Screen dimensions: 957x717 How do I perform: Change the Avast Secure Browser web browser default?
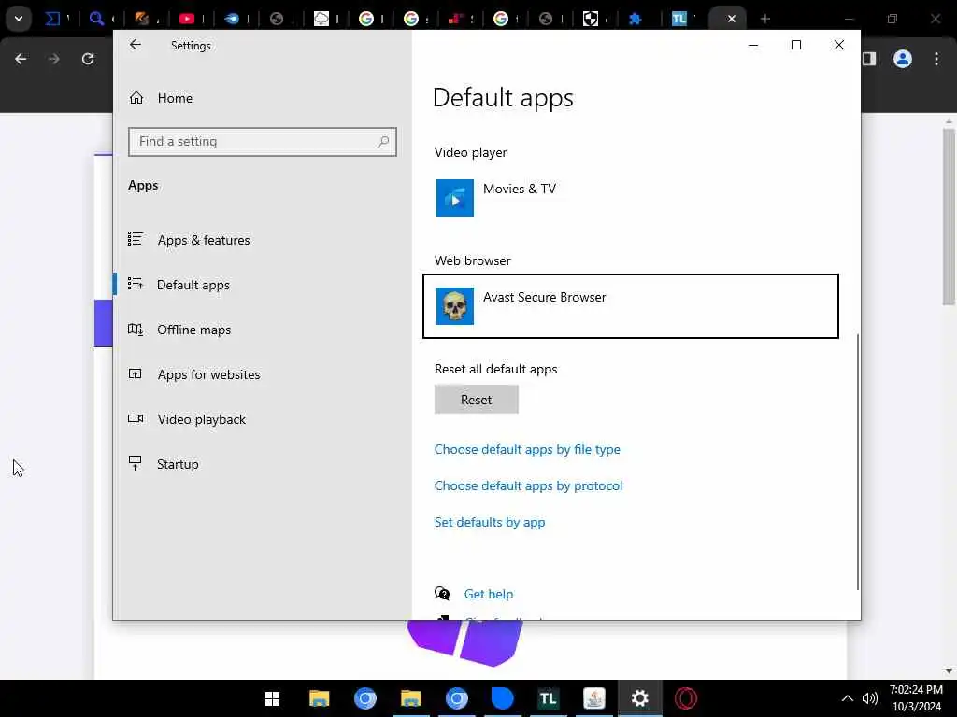click(631, 306)
